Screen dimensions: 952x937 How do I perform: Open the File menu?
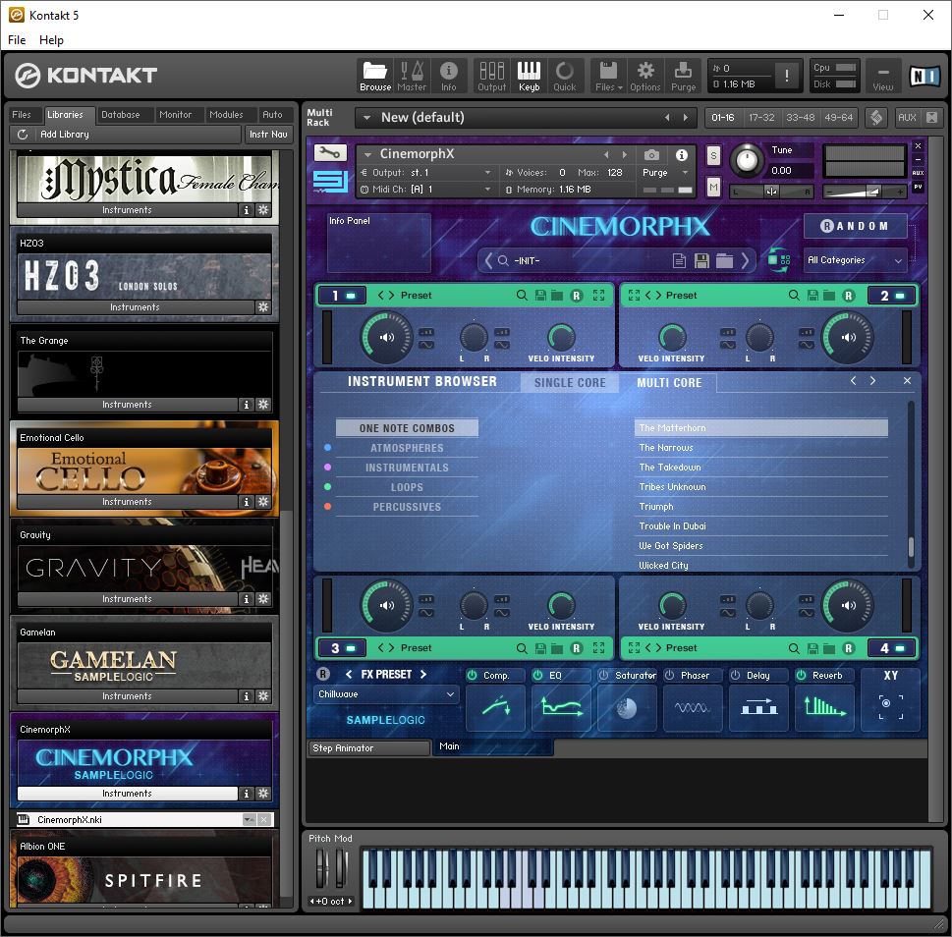(17, 40)
